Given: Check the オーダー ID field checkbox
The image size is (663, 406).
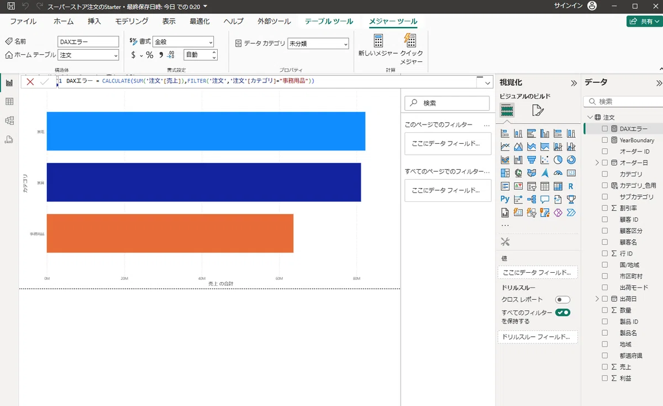Looking at the screenshot, I should pos(604,151).
